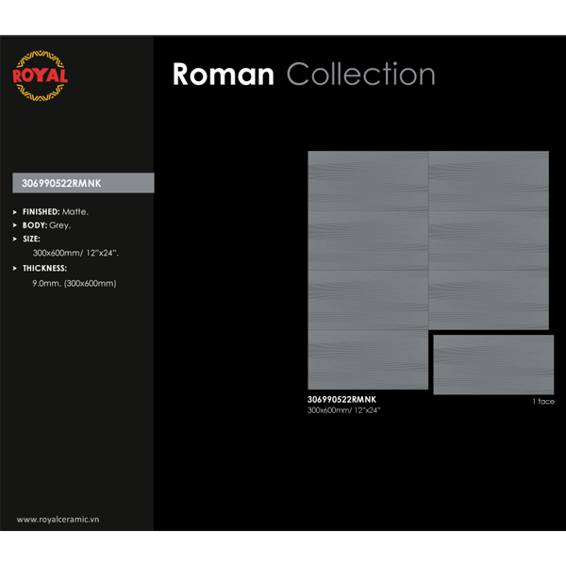Click the arrow bullet before BODY
Image resolution: width=566 pixels, height=566 pixels.
(15, 225)
